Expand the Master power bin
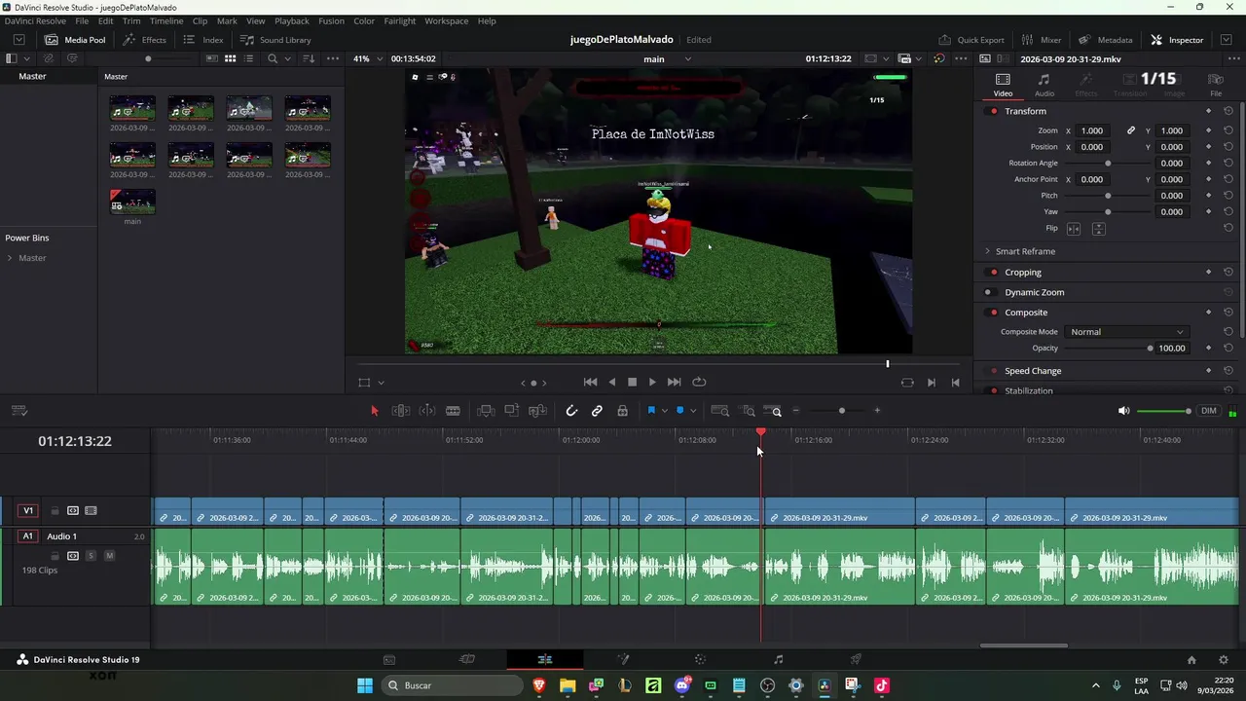This screenshot has width=1246, height=701. tap(10, 258)
